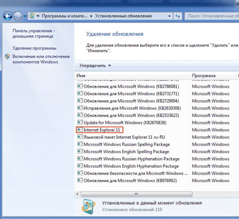Image resolution: width=239 pixels, height=219 pixels.
Task: Open the address bar history dropdown
Action: (170, 16)
